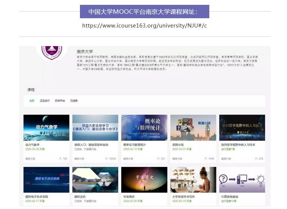The height and width of the screenshot is (209, 287).
Task: Click 2020-02-10 开课 under 大学英语学术写作
Action: [182, 201]
